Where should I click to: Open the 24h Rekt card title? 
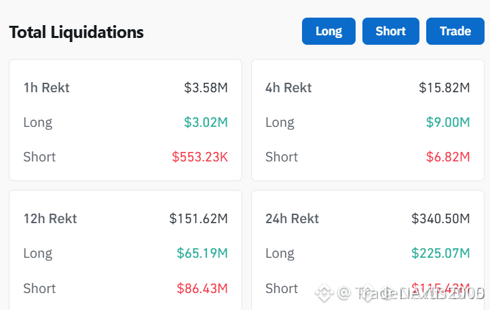(293, 218)
